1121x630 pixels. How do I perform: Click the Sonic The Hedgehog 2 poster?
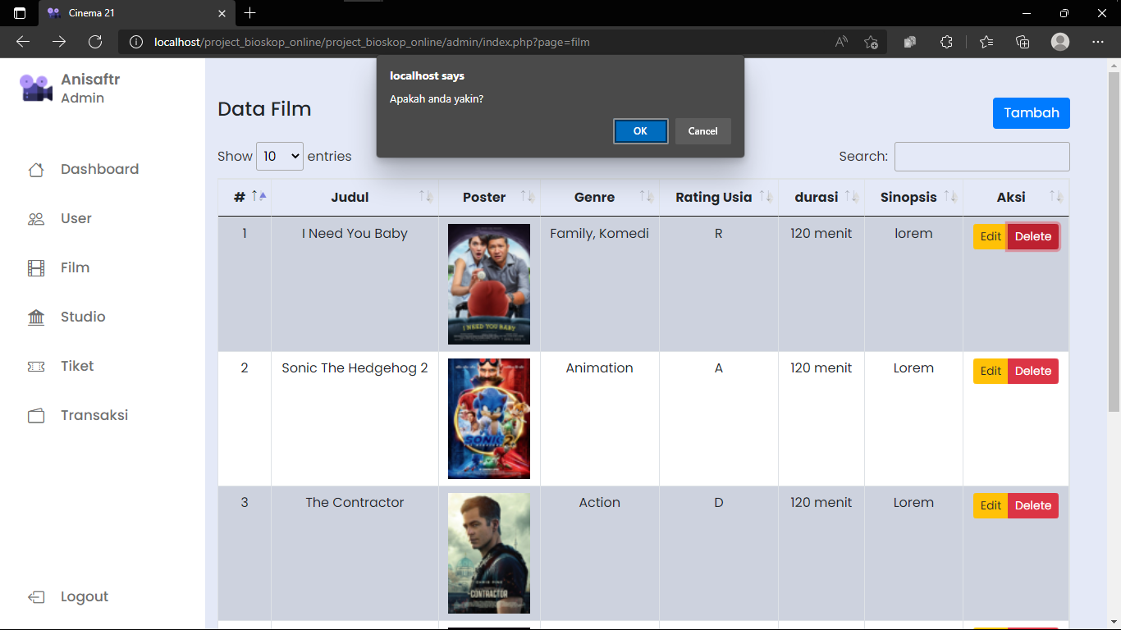click(489, 418)
